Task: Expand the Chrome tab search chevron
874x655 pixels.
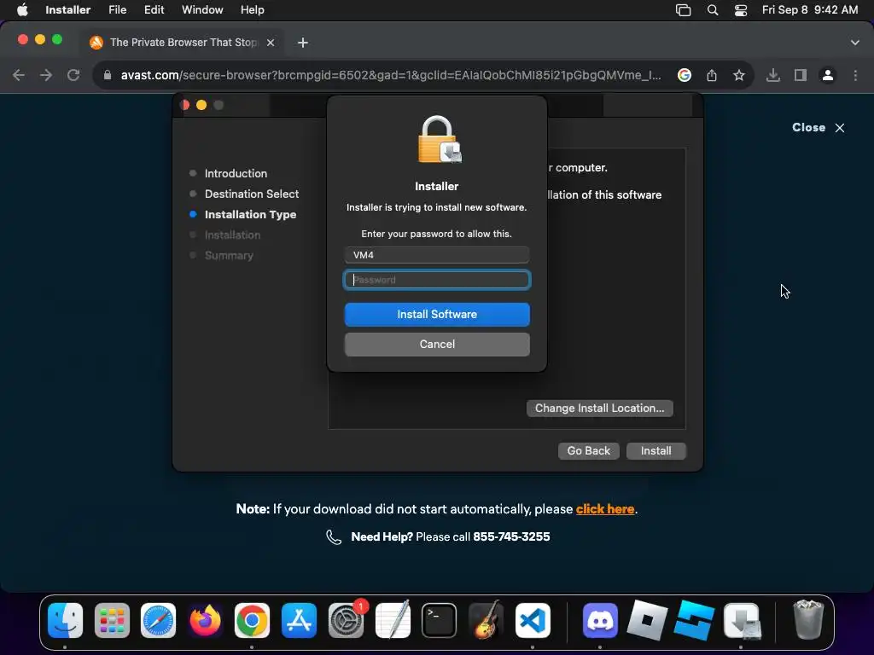Action: click(x=855, y=43)
